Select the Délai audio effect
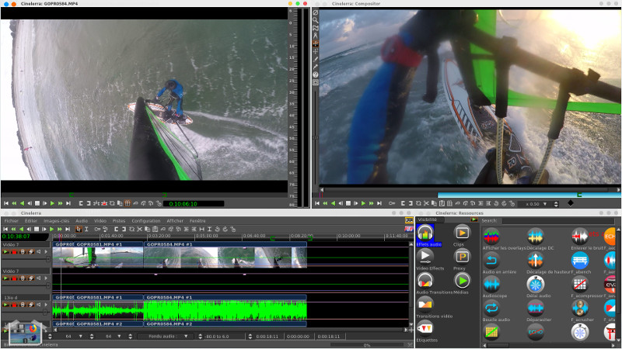The image size is (622, 349). click(x=535, y=285)
